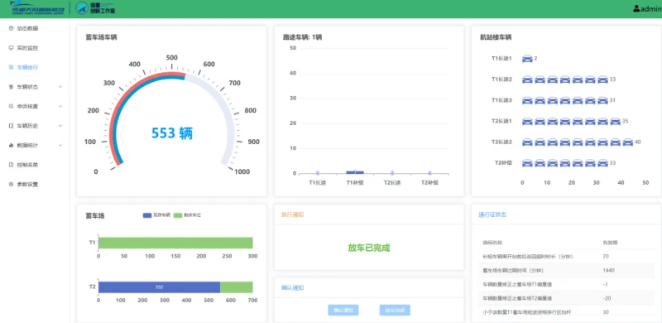This screenshot has height=323, width=662.
Task: Click the 蓄车场车辆过期时间 table row
Action: [566, 271]
